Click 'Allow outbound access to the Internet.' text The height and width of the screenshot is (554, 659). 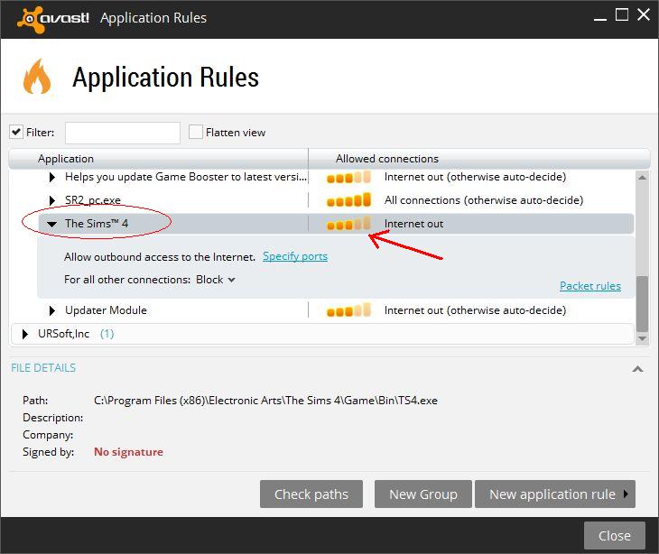160,256
